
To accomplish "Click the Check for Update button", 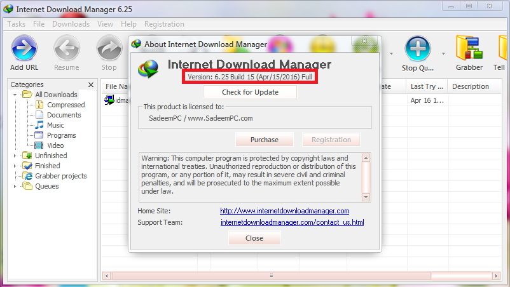I will point(250,92).
